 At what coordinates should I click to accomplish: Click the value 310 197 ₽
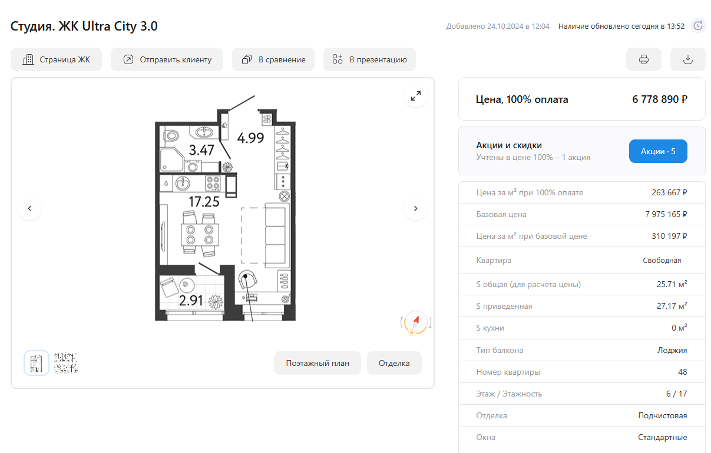(x=670, y=236)
